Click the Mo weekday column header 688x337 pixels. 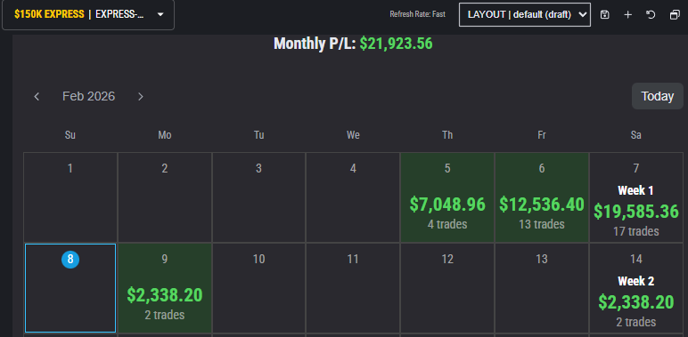(165, 135)
